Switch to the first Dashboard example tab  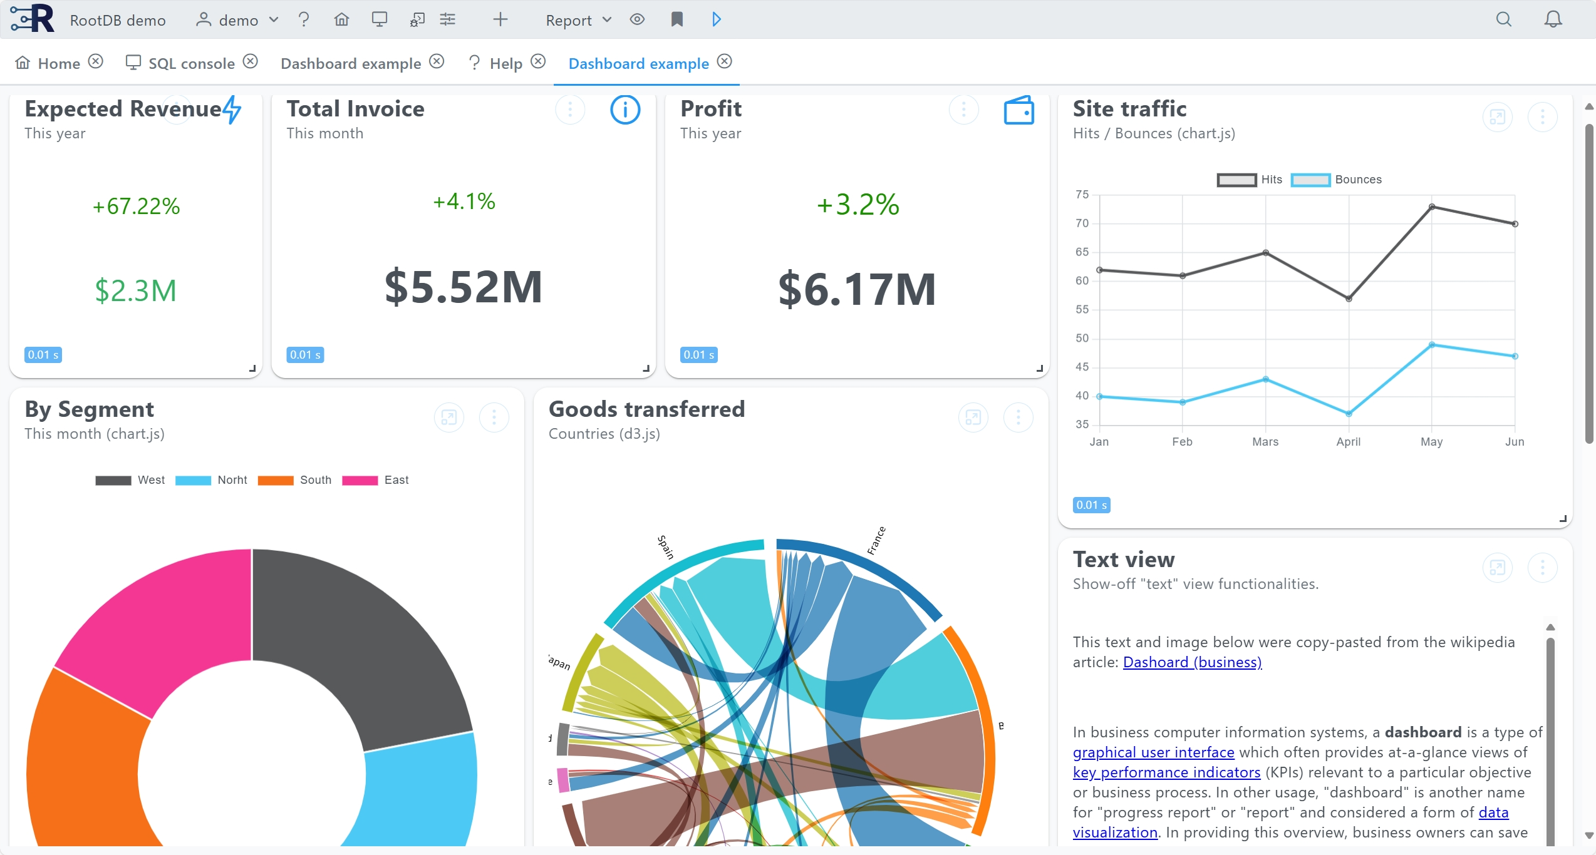click(351, 63)
